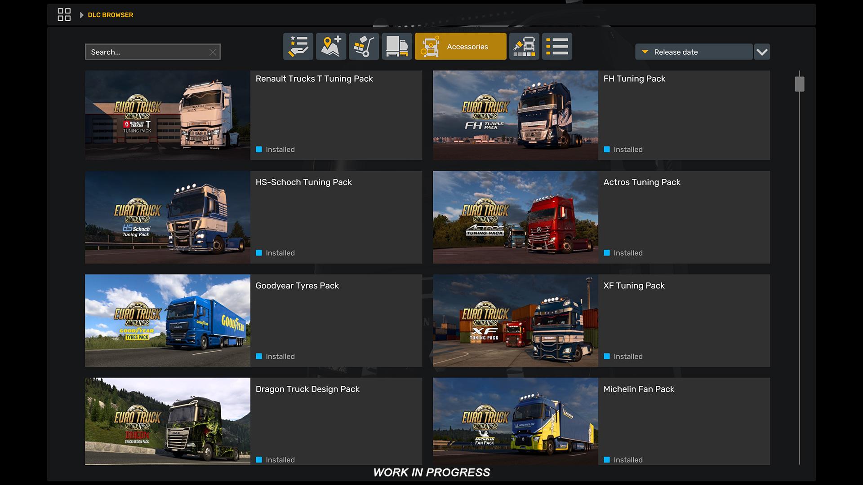The width and height of the screenshot is (863, 485).
Task: Open the Actros Tuning Pack thumbnail
Action: 515,217
